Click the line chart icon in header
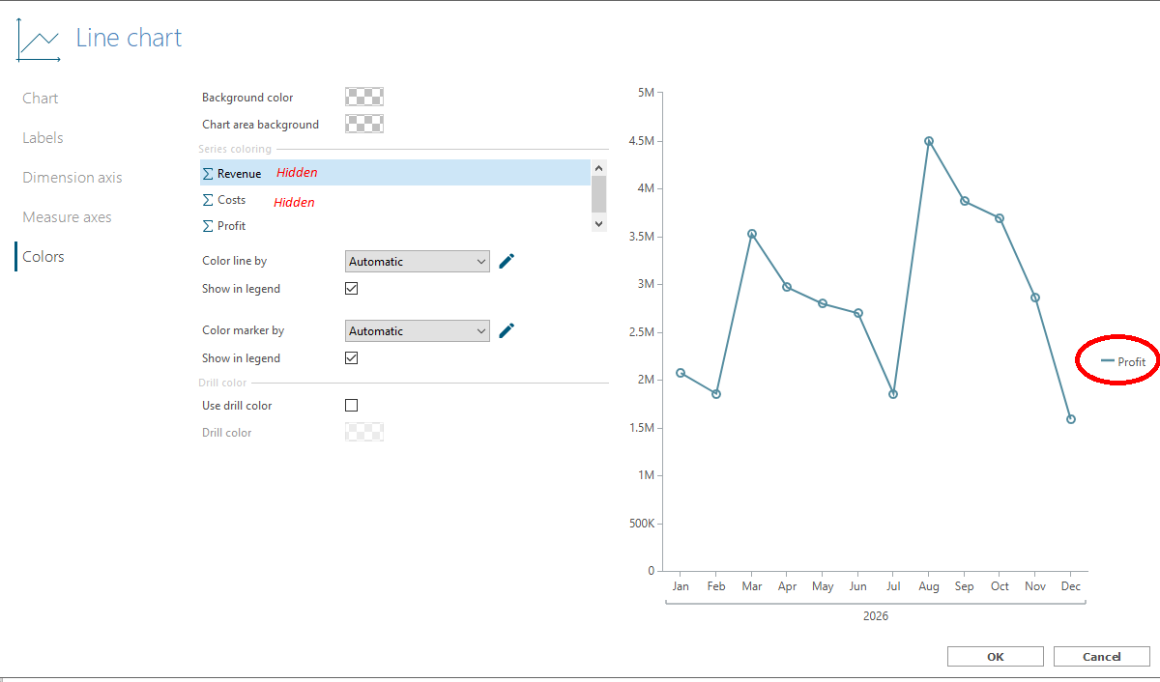This screenshot has height=682, width=1160. click(39, 40)
